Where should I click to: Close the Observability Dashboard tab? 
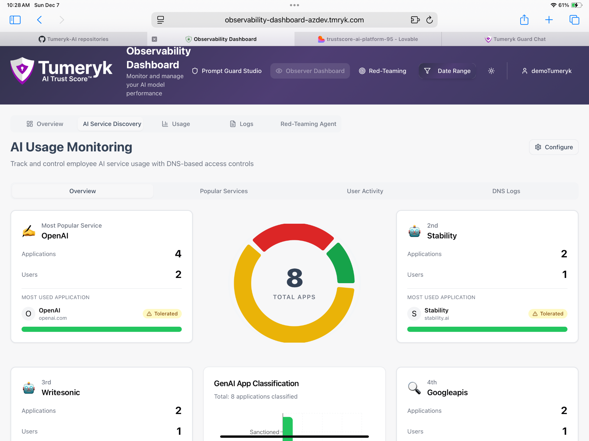coord(154,39)
